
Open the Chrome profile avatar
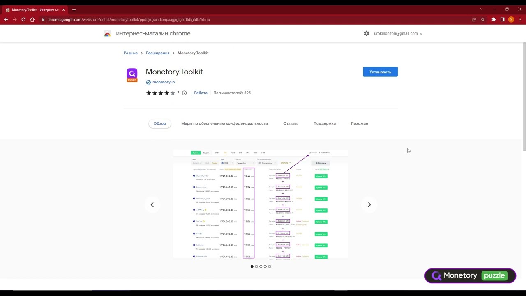[511, 19]
